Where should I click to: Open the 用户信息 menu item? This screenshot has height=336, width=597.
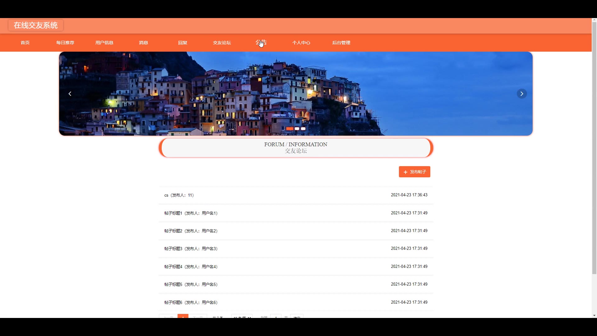tap(104, 43)
